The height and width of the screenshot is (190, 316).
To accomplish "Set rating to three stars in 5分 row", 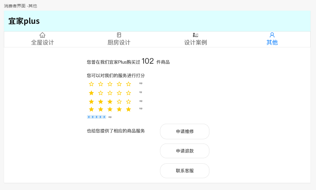I will [x=110, y=109].
